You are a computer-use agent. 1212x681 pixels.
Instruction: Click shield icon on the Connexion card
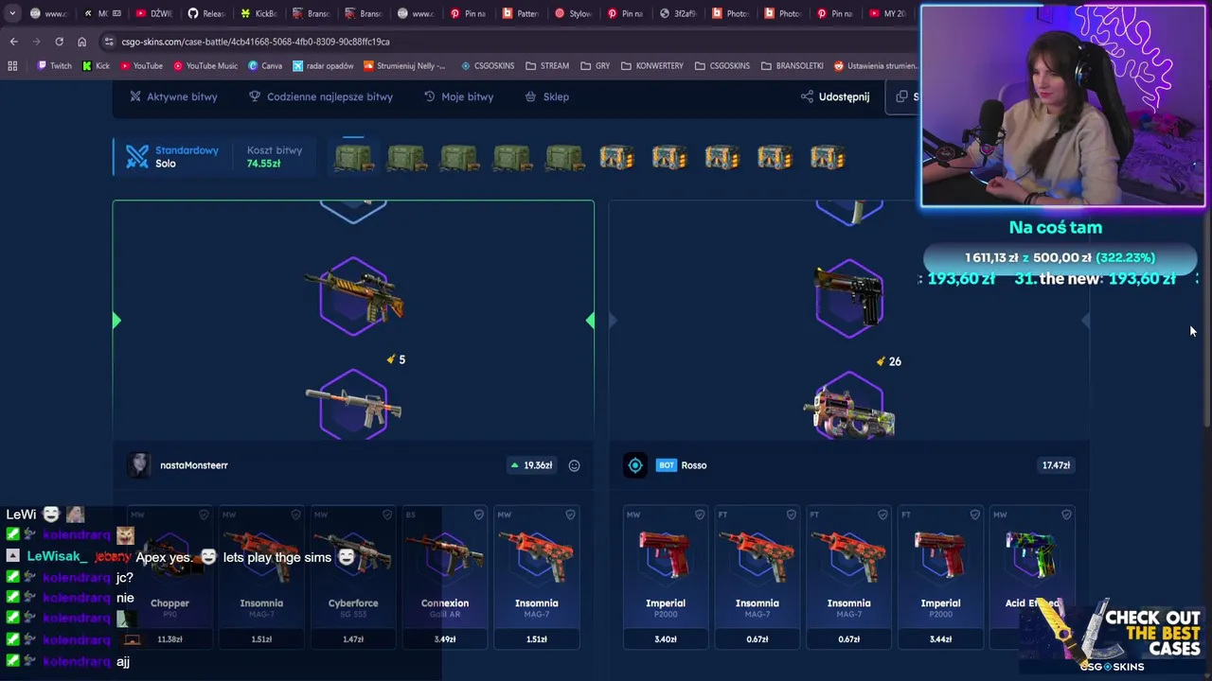[479, 515]
